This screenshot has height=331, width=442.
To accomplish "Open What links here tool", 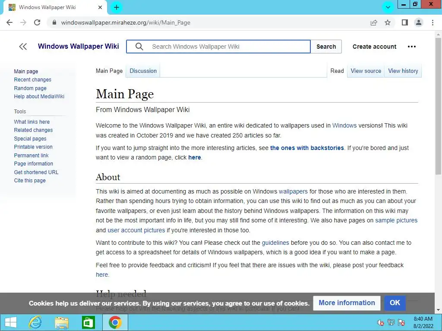I will 32,122.
